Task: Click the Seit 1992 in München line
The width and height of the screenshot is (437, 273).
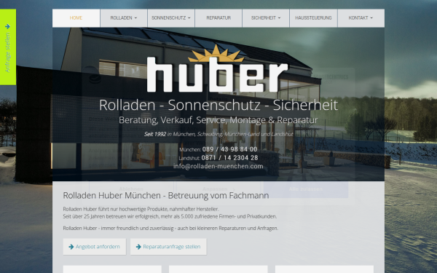Action: point(219,134)
